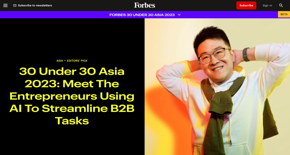Screen dimensions: 290x155
Task: Open search with the magnifier icon
Action: [x=281, y=5]
